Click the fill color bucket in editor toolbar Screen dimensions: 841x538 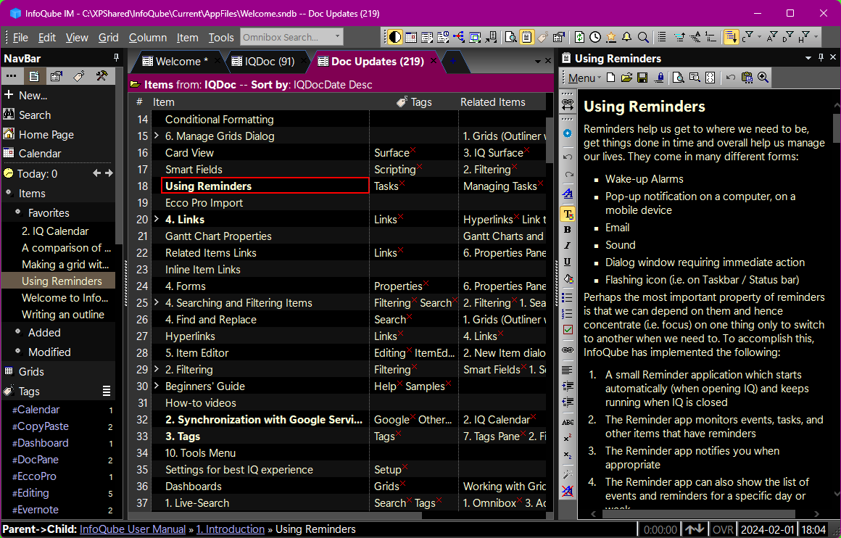[568, 278]
